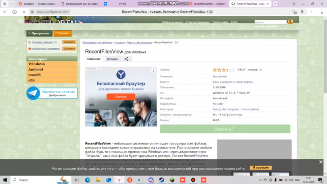
Task: Open 'Программы для Windows' breadcrumb link
Action: tap(97, 42)
